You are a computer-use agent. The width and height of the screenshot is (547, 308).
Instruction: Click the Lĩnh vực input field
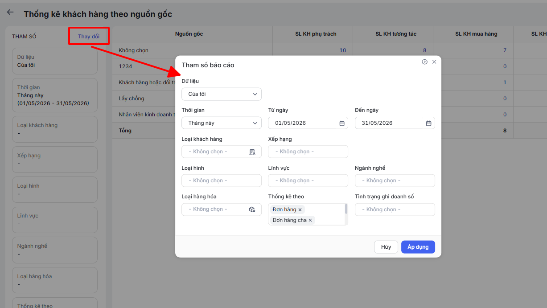pyautogui.click(x=308, y=181)
